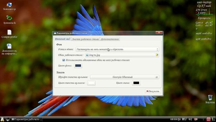Close the desktop settings dialog window
The height and width of the screenshot is (122, 216).
[159, 33]
